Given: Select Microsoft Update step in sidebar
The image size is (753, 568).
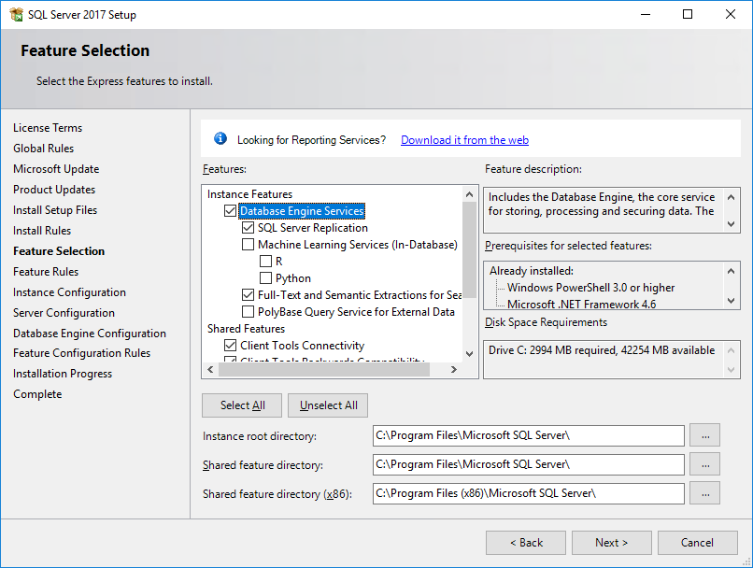Looking at the screenshot, I should click(x=56, y=169).
